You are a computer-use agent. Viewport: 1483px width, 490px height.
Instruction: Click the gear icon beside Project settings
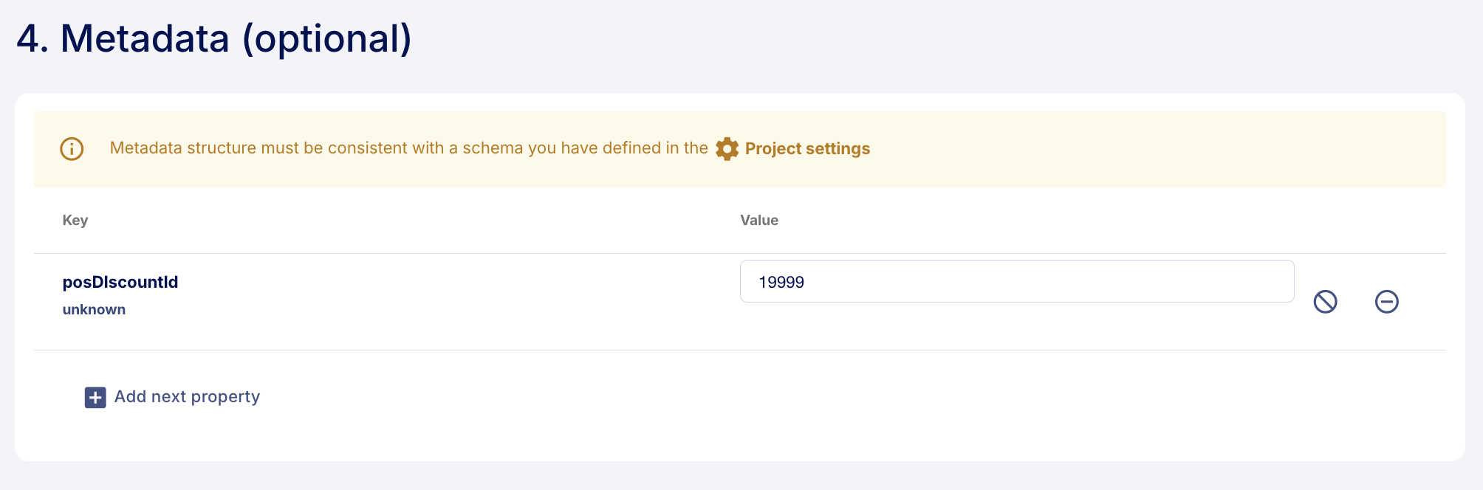727,149
